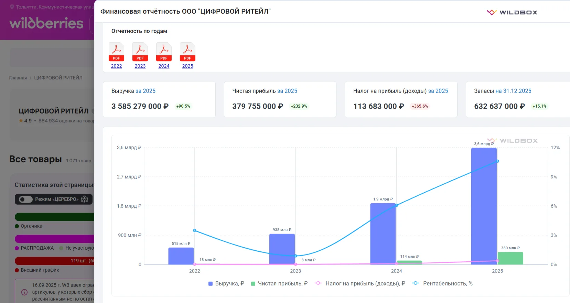Click the 2023 year link

[x=140, y=66]
